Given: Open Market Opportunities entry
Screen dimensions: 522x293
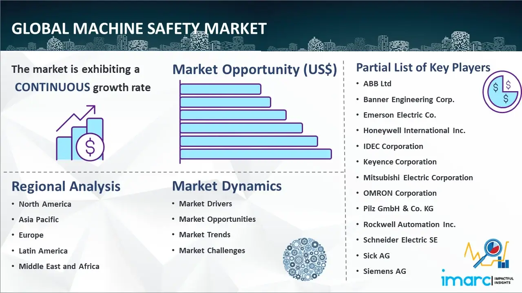Looking at the screenshot, I should click(x=217, y=219).
